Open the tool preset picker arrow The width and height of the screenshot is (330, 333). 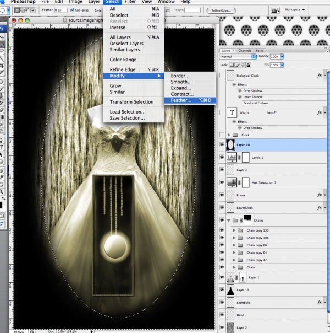click(x=8, y=10)
